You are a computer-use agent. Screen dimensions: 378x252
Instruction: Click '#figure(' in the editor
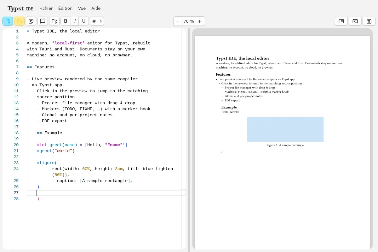47,163
